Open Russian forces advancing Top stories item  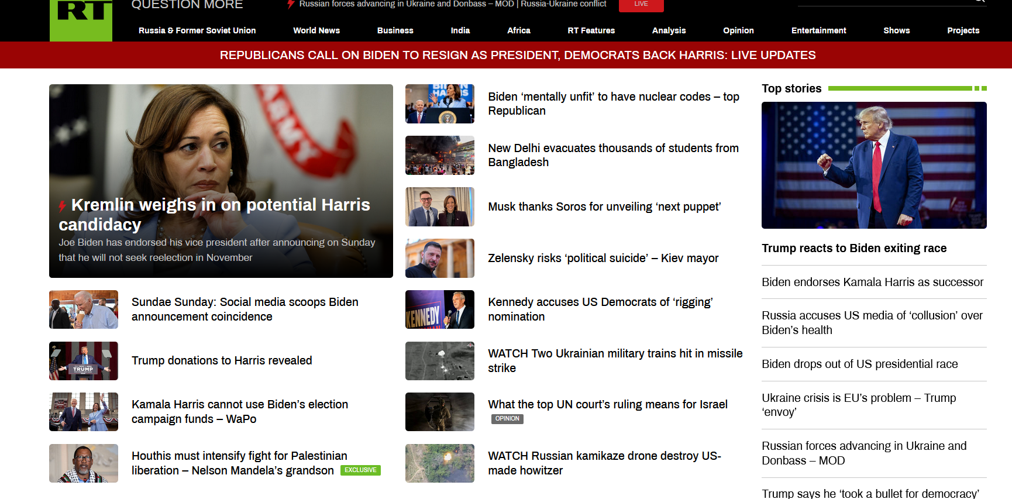click(x=864, y=453)
